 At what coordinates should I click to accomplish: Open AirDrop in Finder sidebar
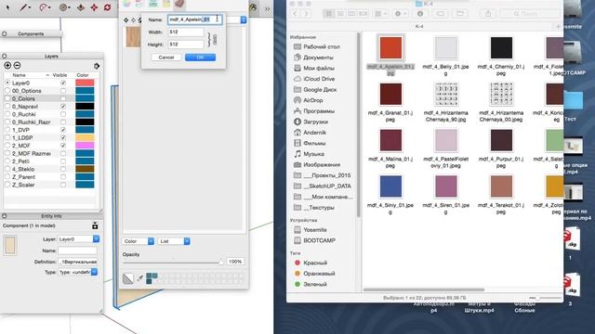pos(312,100)
